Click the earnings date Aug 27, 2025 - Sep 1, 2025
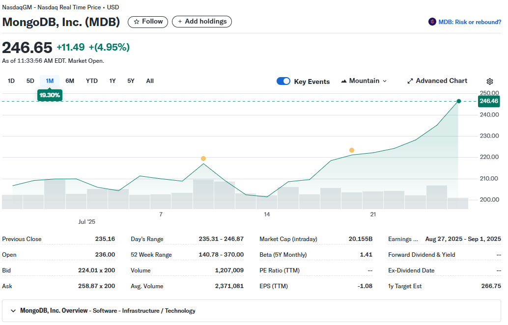 463,239
